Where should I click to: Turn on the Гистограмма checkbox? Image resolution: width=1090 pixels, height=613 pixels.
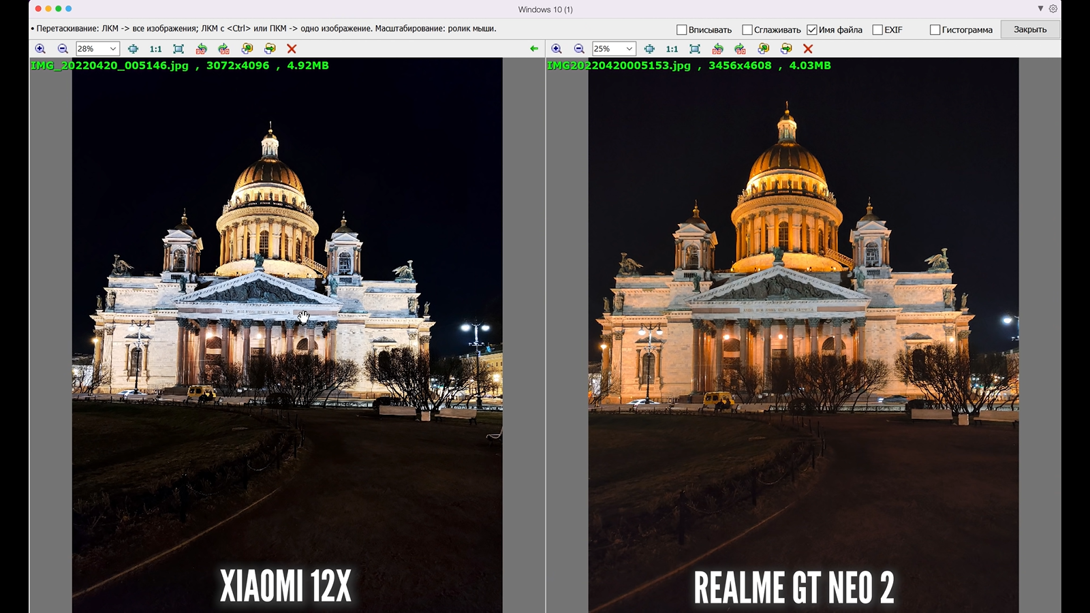coord(935,30)
